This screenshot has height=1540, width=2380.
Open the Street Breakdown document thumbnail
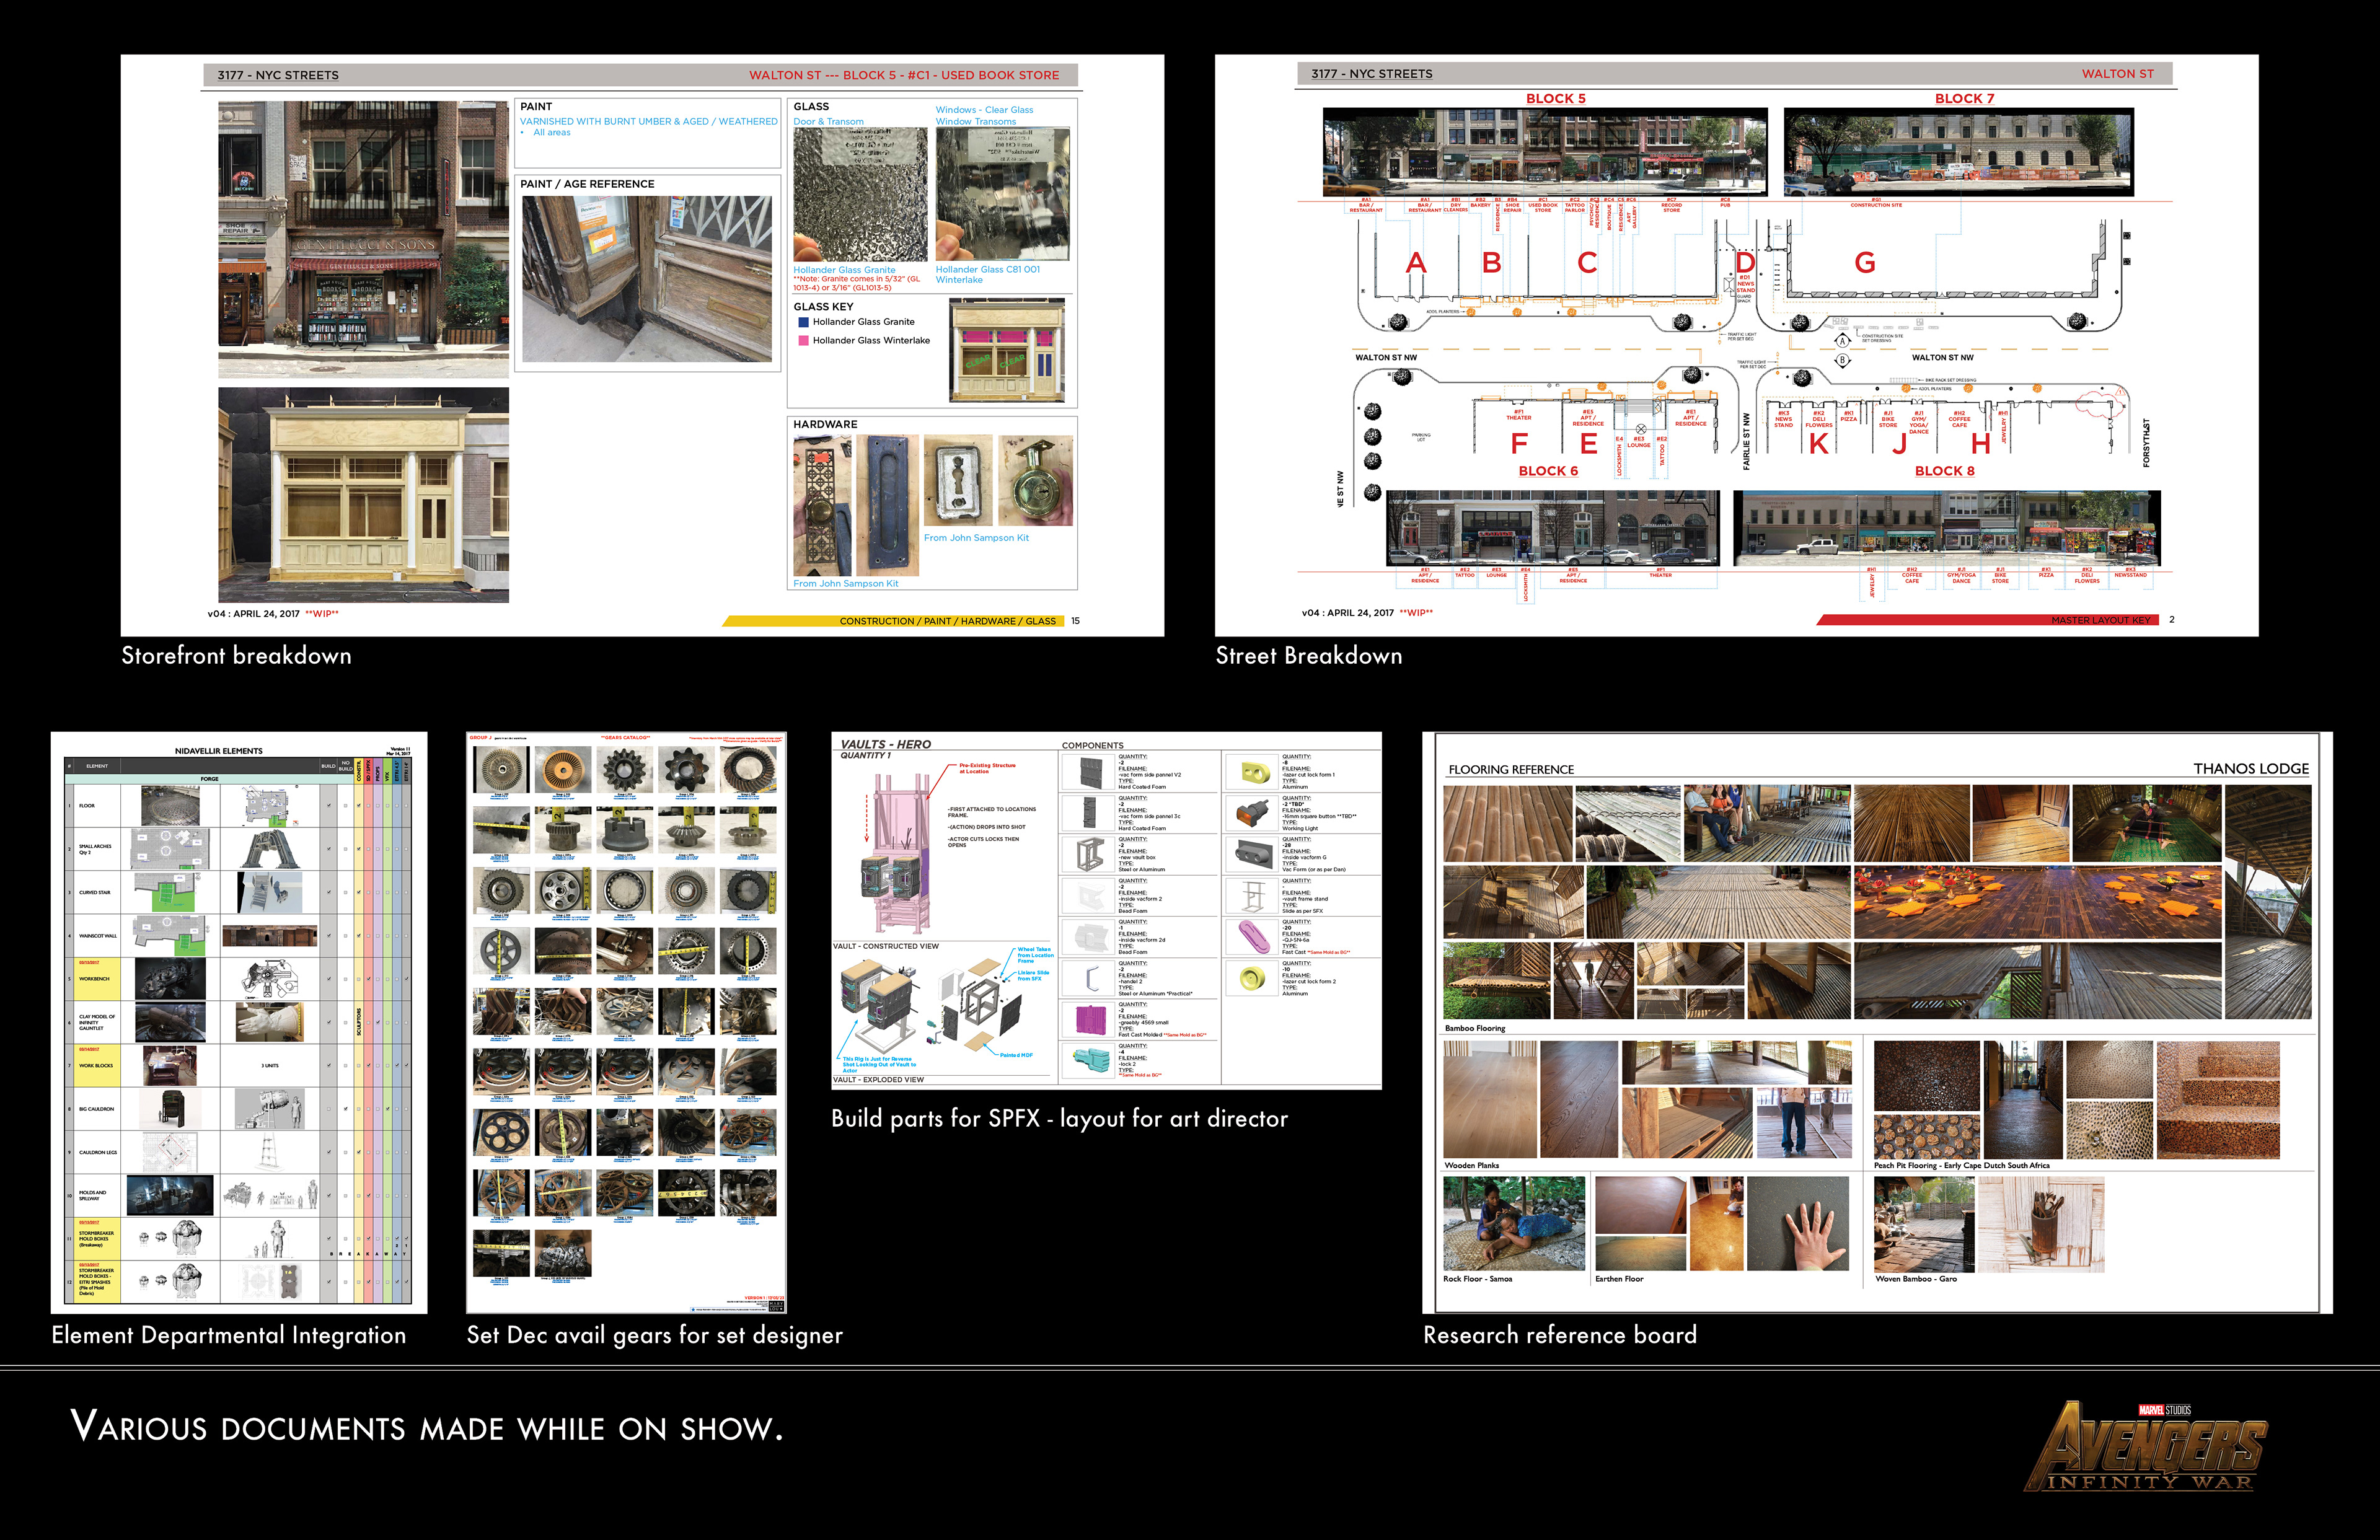1736,345
